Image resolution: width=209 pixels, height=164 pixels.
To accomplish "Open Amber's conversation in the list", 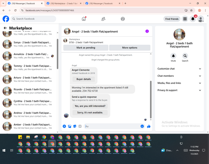I will (28, 126).
